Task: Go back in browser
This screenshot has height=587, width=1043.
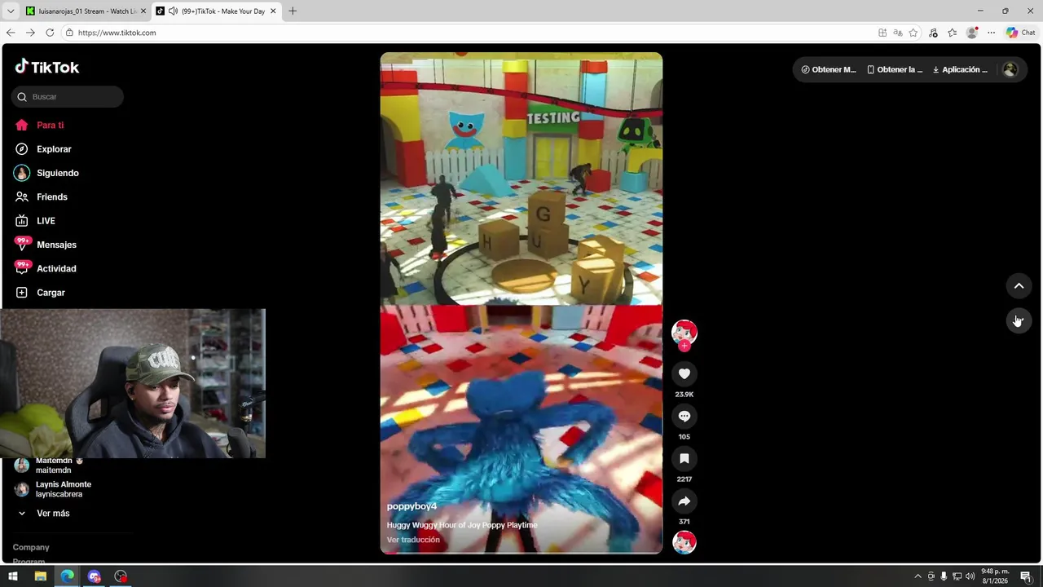Action: click(x=11, y=33)
